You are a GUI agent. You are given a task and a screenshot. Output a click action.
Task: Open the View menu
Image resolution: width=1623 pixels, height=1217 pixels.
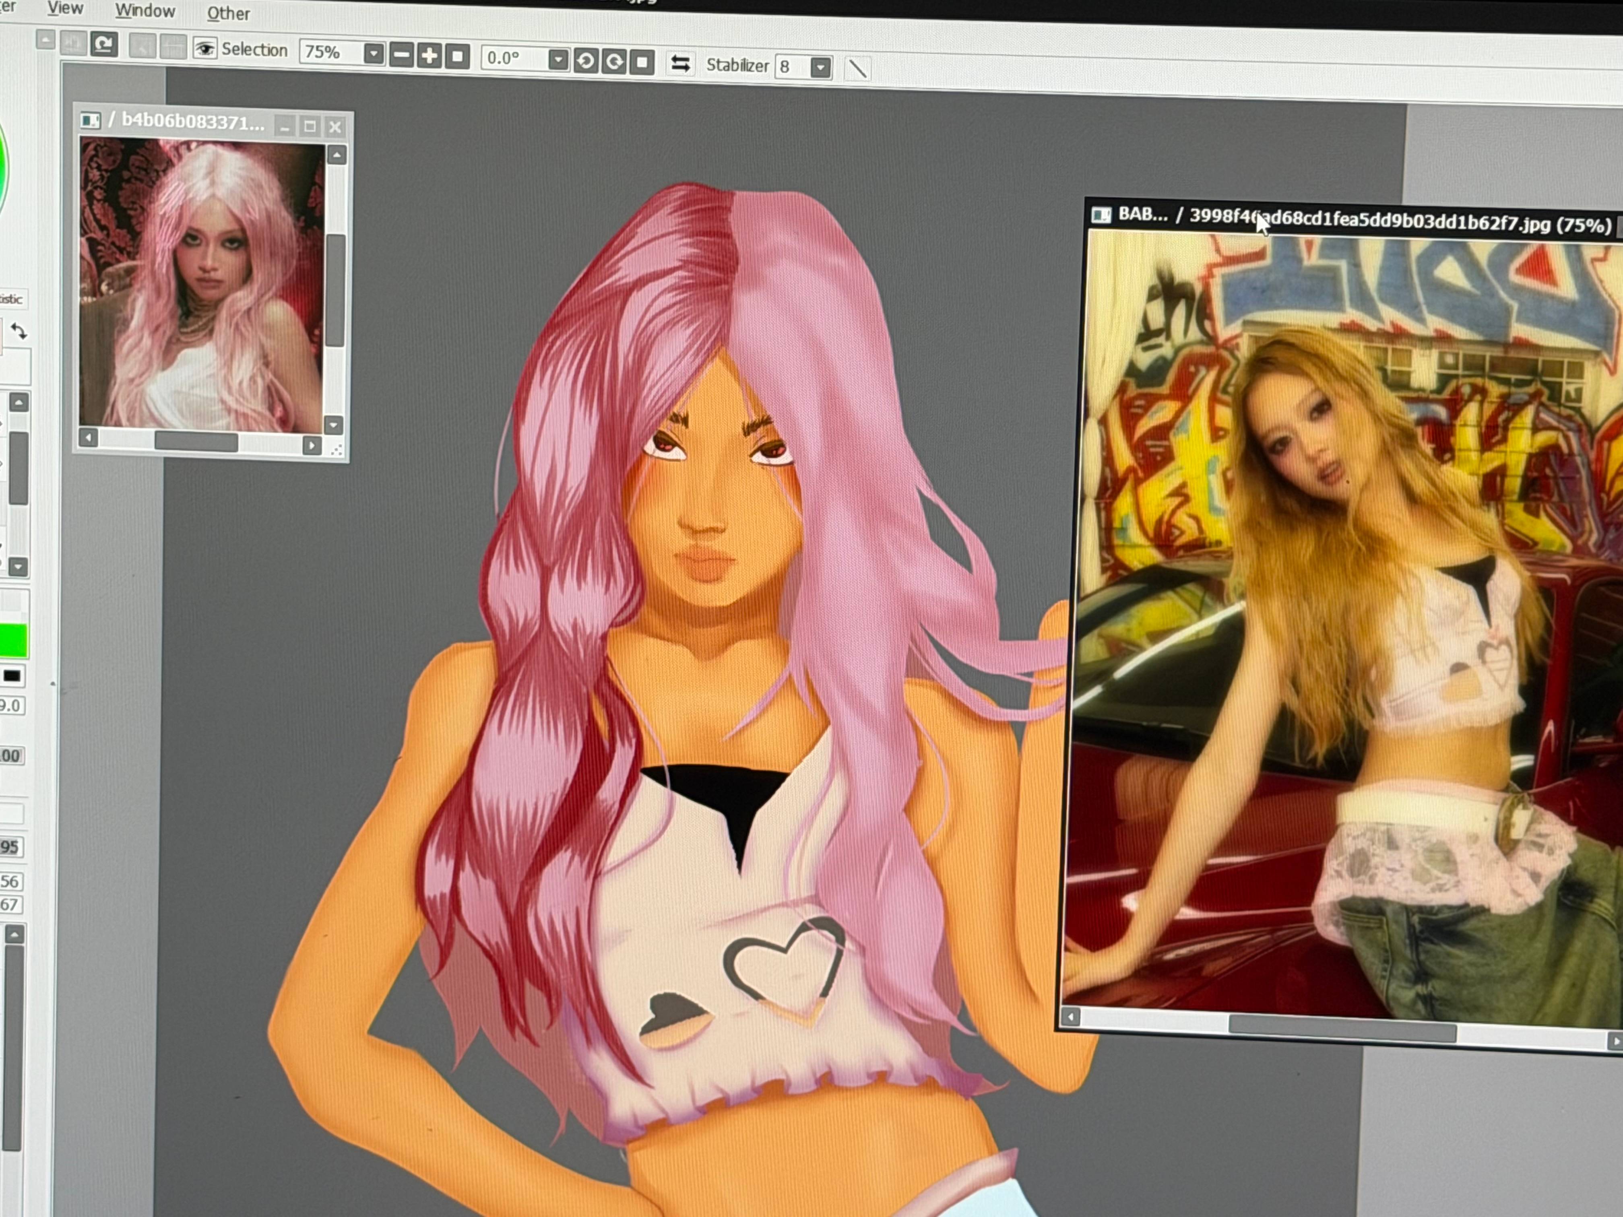pos(65,8)
